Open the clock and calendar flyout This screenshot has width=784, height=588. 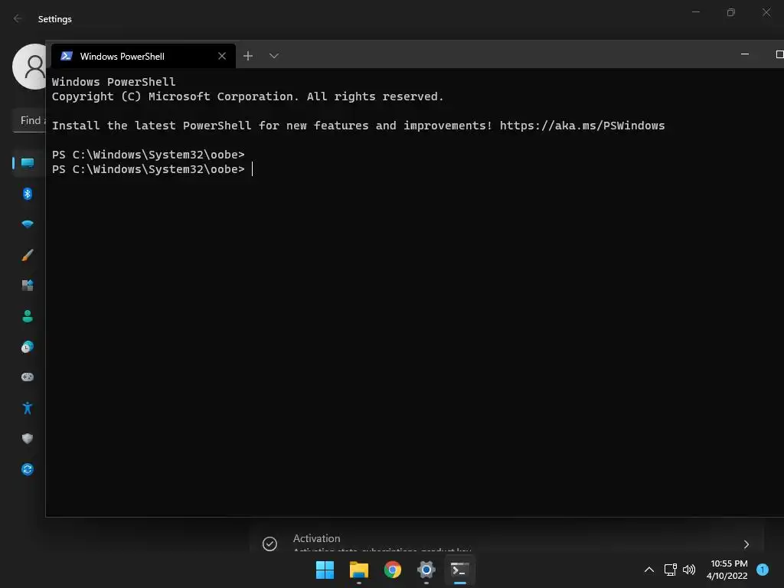(727, 570)
